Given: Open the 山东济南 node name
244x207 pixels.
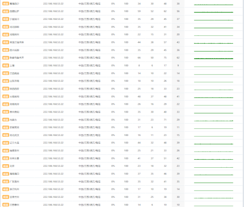Looking at the screenshot, I should (x=15, y=81).
